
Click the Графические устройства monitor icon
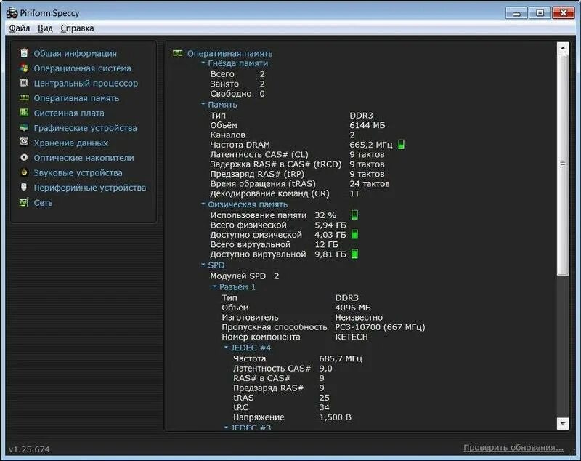click(x=24, y=127)
